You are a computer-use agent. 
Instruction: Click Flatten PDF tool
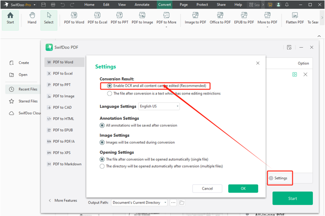pyautogui.click(x=295, y=19)
